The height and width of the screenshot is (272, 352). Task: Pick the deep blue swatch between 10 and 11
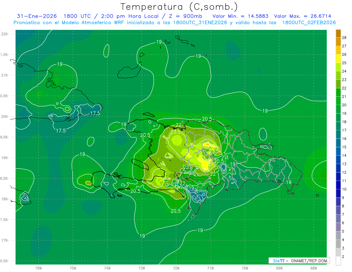pos(338,185)
